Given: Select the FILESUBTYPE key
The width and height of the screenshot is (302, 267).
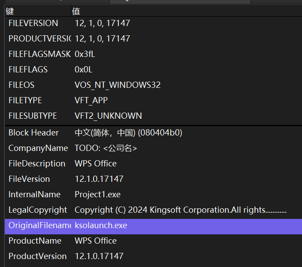Looking at the screenshot, I should [33, 116].
